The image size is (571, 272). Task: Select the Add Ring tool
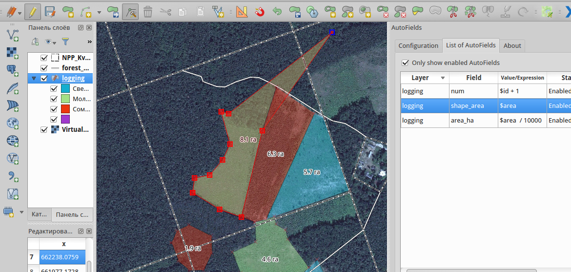[330, 12]
